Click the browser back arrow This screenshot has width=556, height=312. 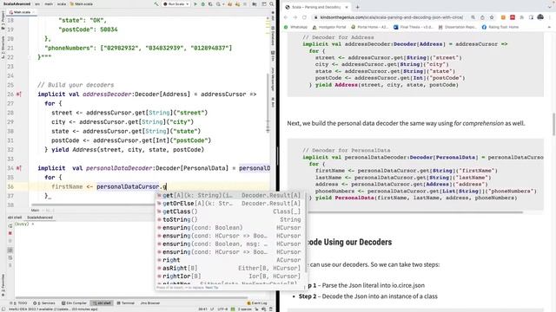pos(286,17)
